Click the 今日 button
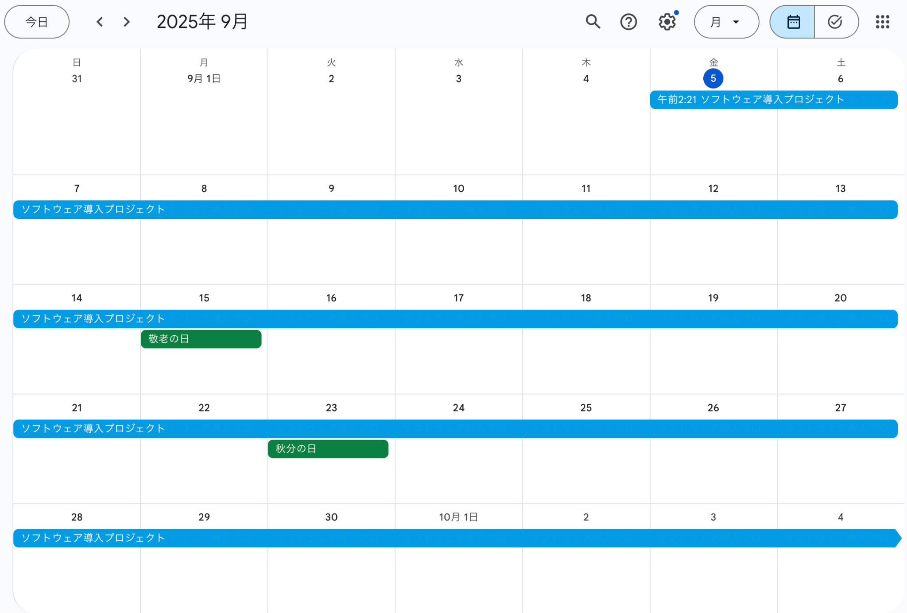Screen dimensions: 907x613 pos(37,22)
